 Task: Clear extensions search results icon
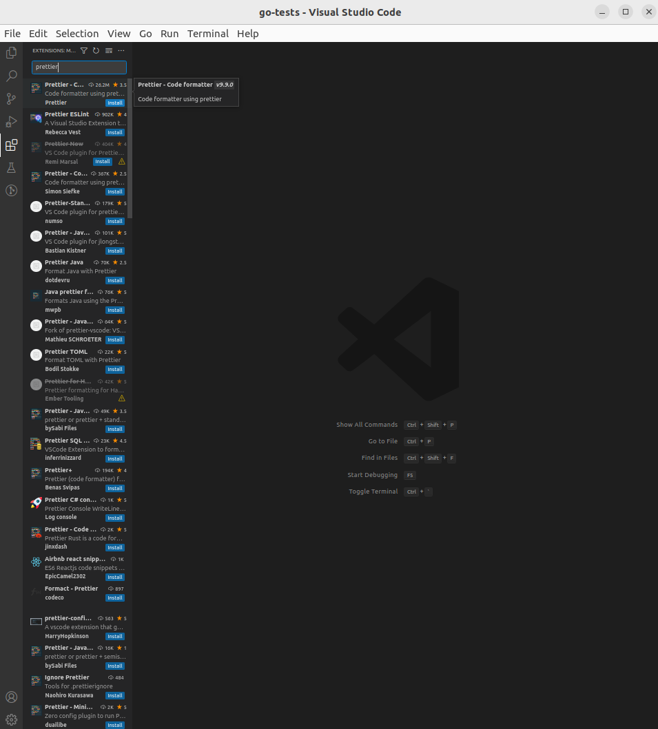coord(109,51)
